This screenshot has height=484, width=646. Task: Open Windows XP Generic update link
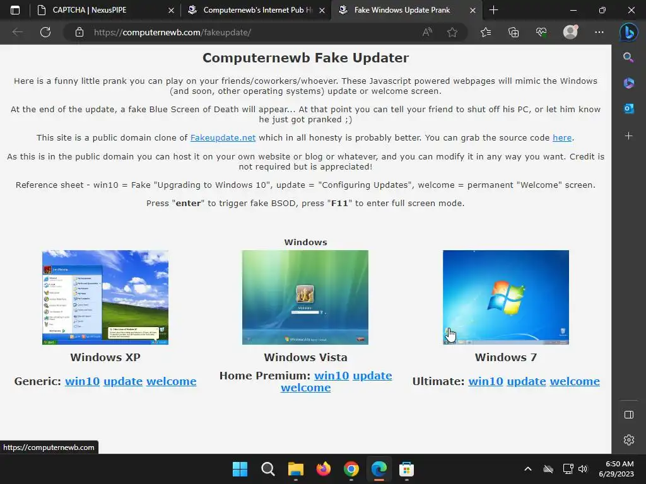123,381
